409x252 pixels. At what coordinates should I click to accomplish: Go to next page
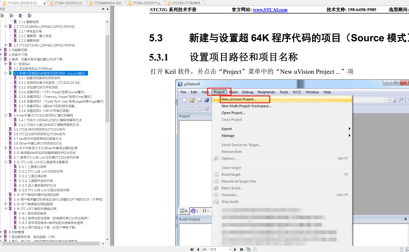[x=235, y=249]
